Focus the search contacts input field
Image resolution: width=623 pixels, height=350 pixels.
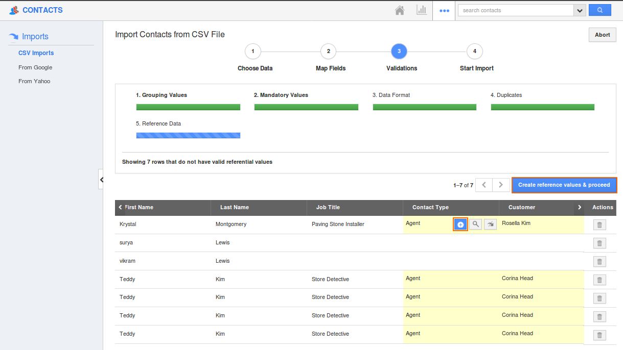[x=515, y=10]
